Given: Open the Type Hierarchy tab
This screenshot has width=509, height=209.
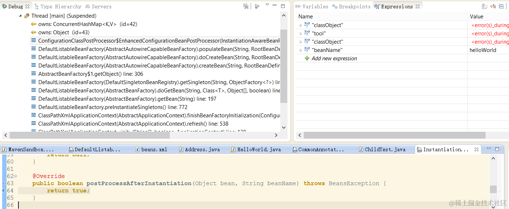Looking at the screenshot, I should (x=58, y=6).
